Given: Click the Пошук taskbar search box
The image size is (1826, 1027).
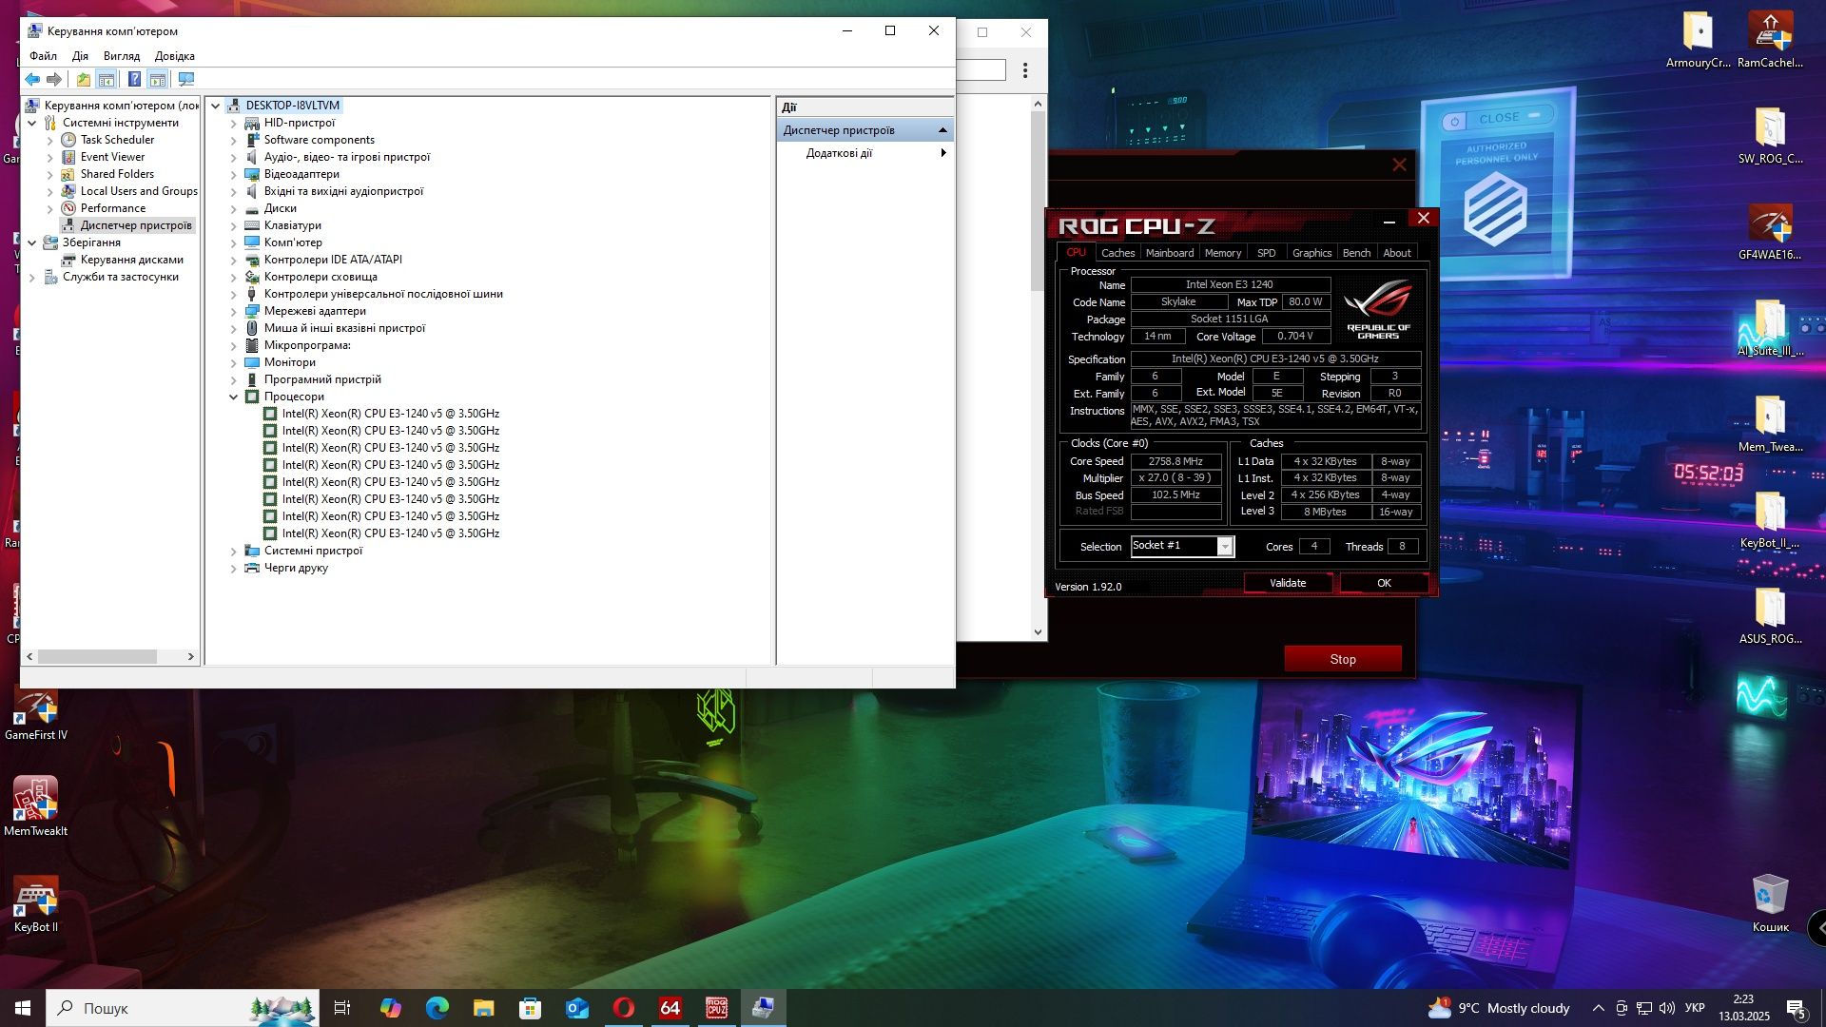Looking at the screenshot, I should point(182,1008).
